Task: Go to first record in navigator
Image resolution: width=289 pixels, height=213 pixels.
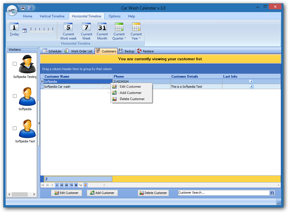Action: tap(43, 185)
